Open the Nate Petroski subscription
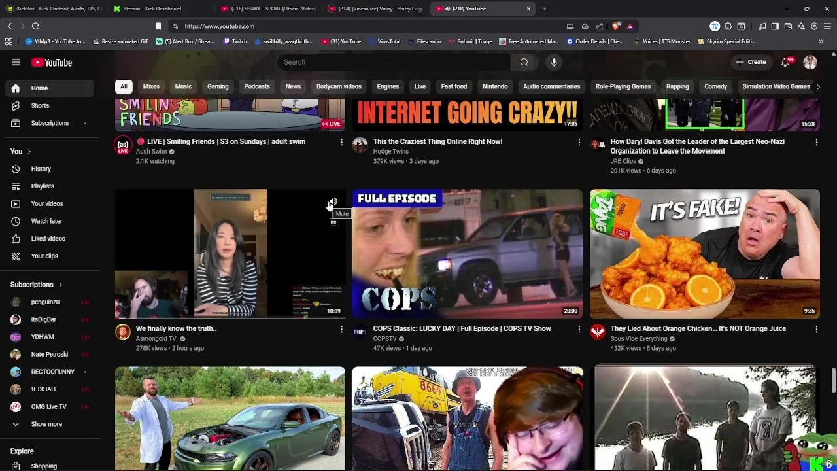This screenshot has height=471, width=837. tap(50, 354)
